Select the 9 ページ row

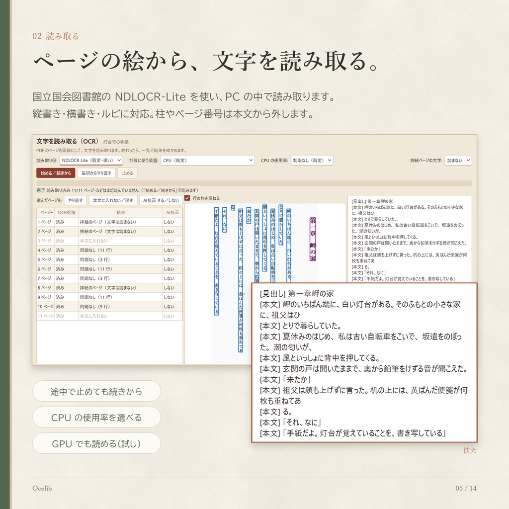click(x=110, y=297)
